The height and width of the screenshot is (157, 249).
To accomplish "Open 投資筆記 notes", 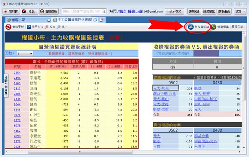I will [209, 11].
